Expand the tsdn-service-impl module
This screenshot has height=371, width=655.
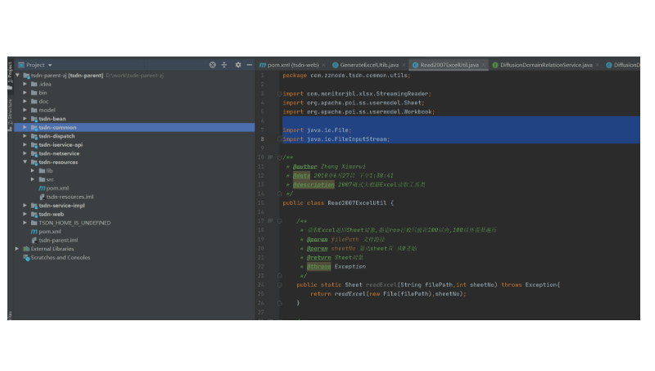25,206
